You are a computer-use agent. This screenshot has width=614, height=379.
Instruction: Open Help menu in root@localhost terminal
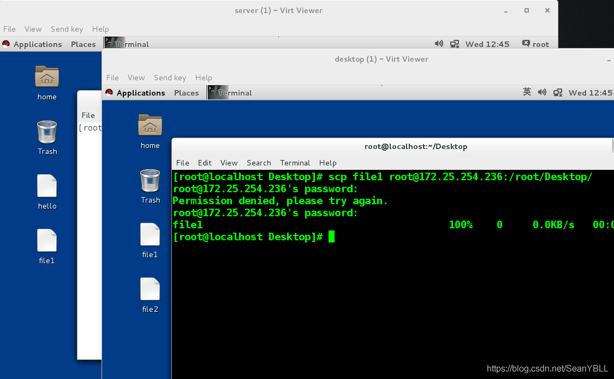(x=328, y=163)
